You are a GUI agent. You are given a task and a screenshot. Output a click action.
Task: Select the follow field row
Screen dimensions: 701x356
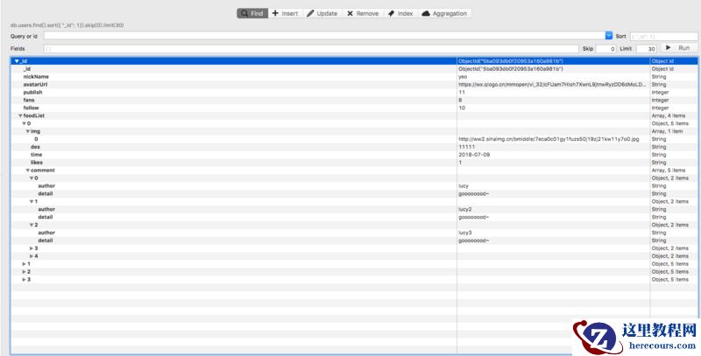pyautogui.click(x=354, y=108)
